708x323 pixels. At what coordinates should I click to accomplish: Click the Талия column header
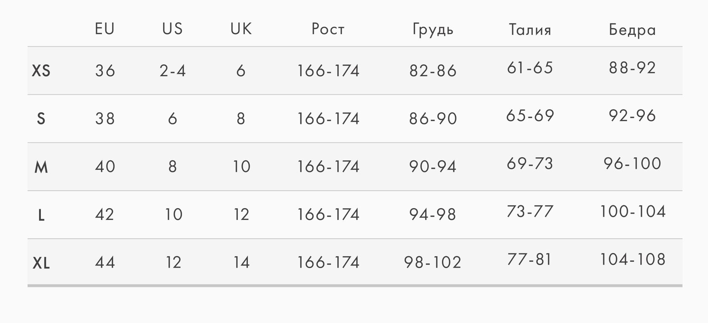(x=530, y=29)
